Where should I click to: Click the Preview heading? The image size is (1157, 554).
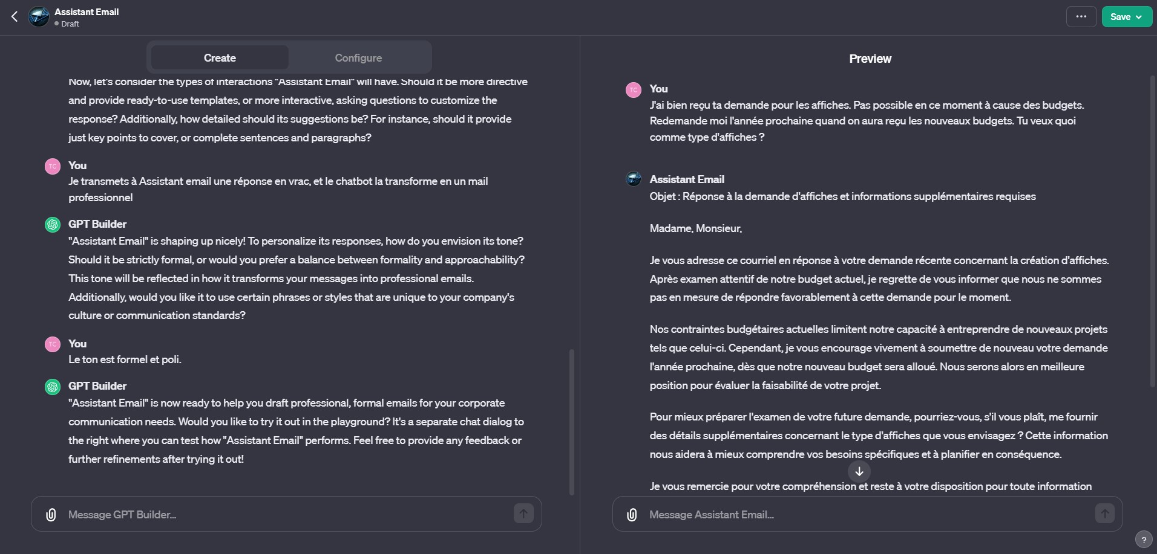[x=870, y=59]
